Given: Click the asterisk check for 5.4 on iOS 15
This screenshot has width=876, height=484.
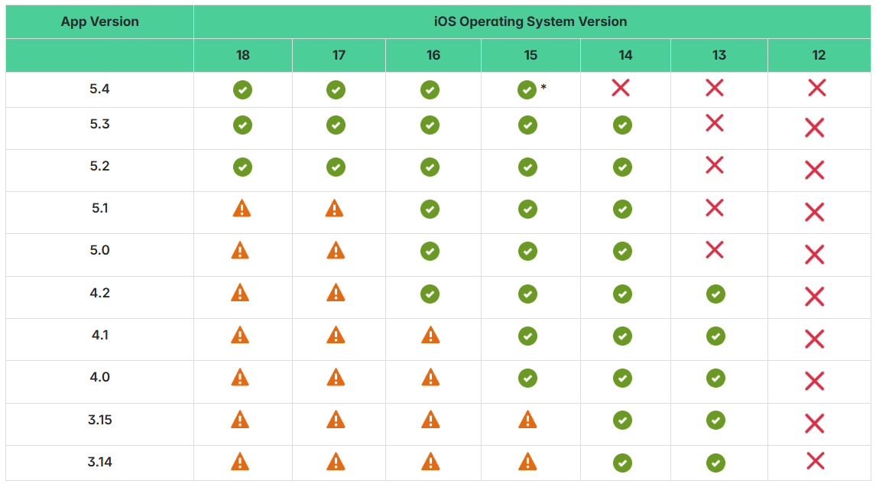Looking at the screenshot, I should pyautogui.click(x=527, y=90).
